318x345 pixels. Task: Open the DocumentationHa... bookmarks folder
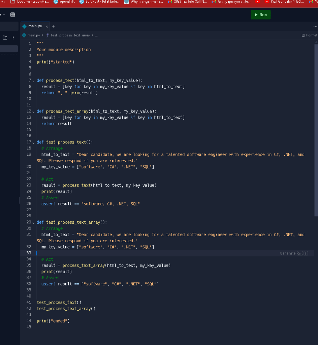point(29,2)
